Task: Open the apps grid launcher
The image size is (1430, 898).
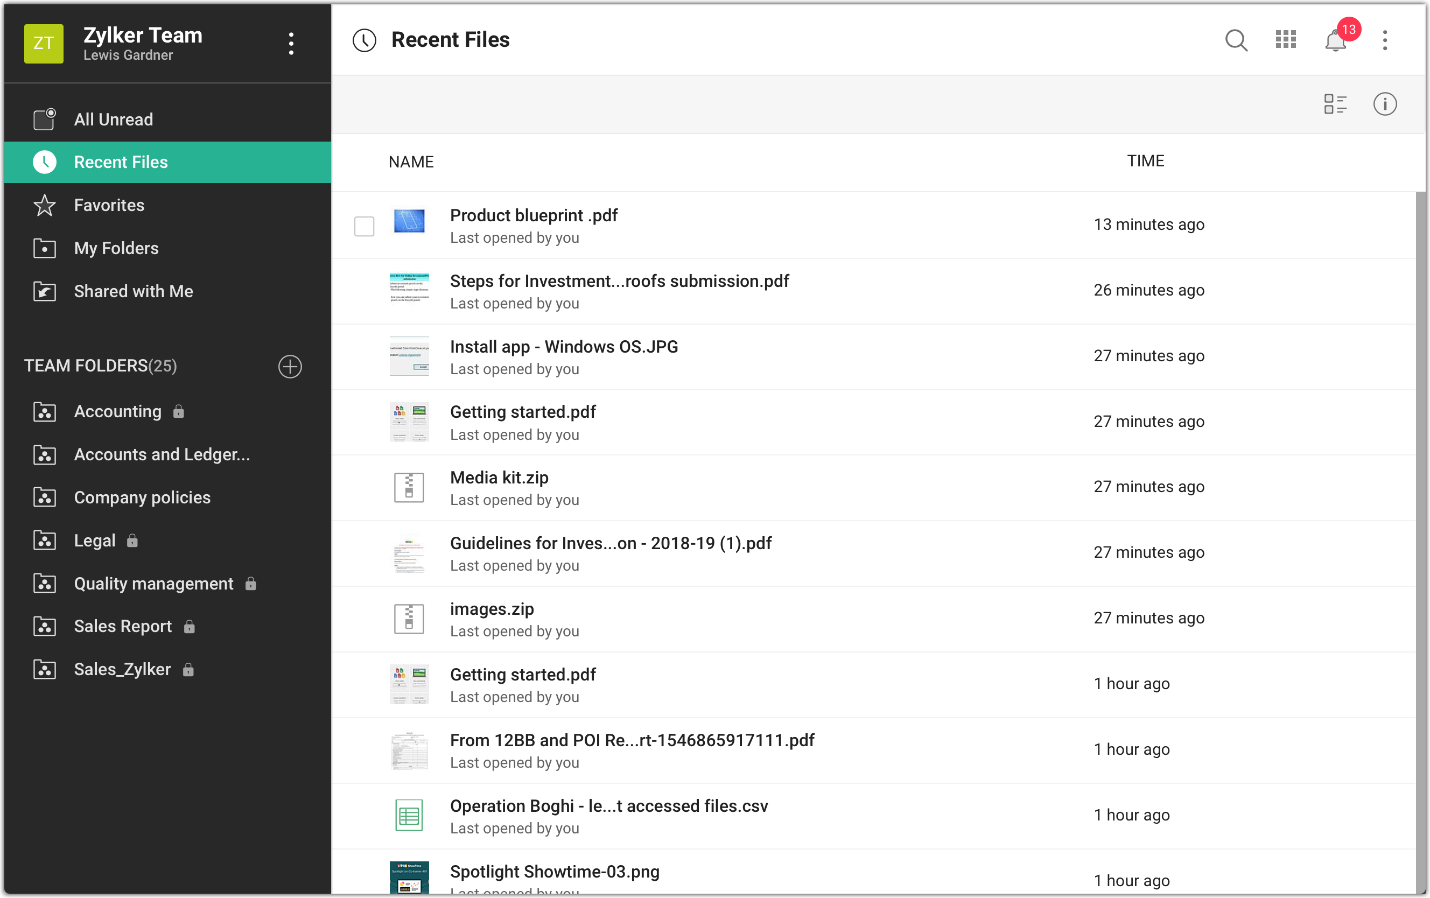Action: coord(1286,40)
